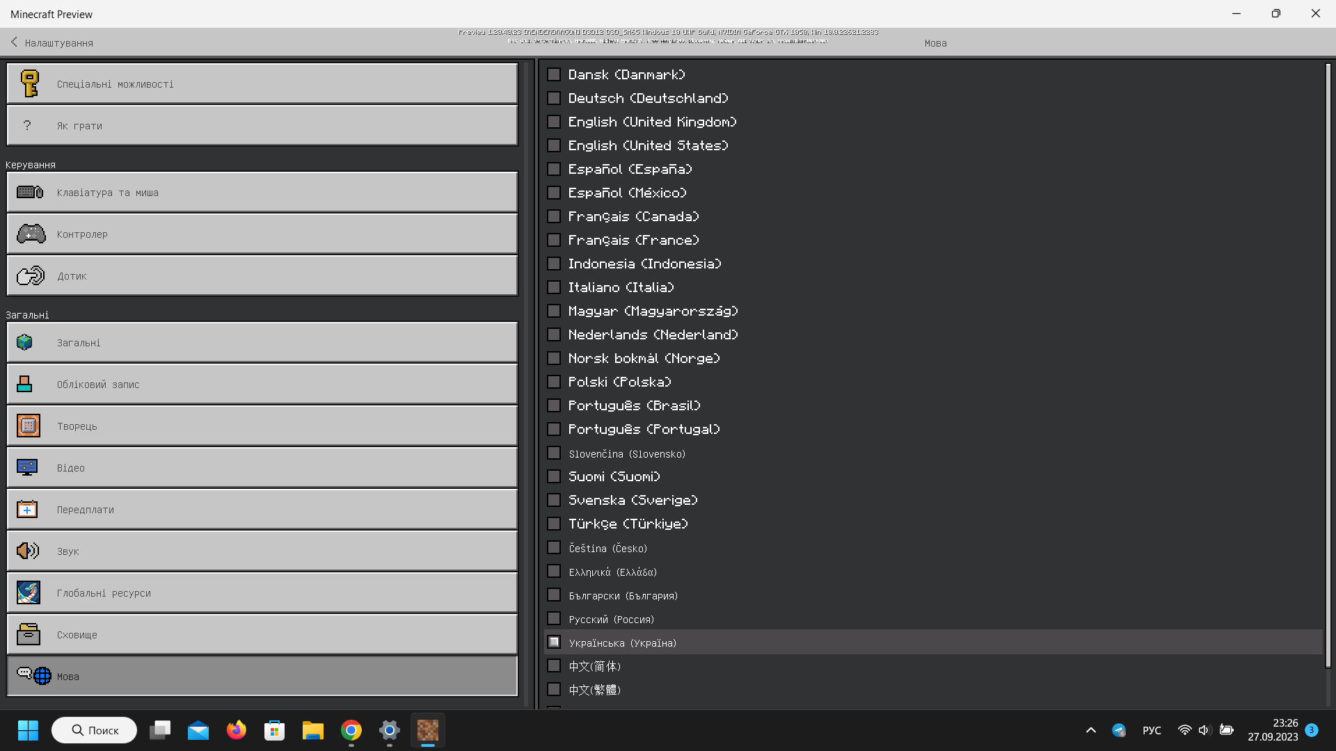Click the Български (България) language label

623,596
